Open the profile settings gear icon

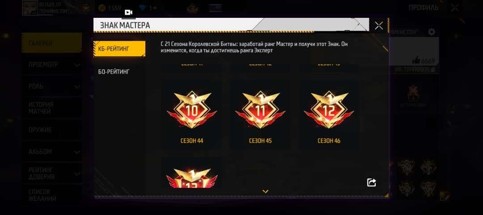point(432,32)
